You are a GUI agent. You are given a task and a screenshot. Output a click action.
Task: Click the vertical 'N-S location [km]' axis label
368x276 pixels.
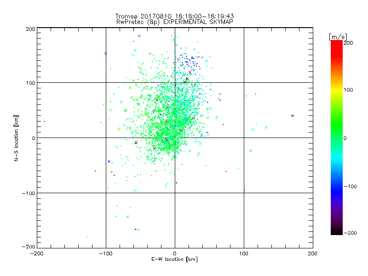[x=16, y=138]
